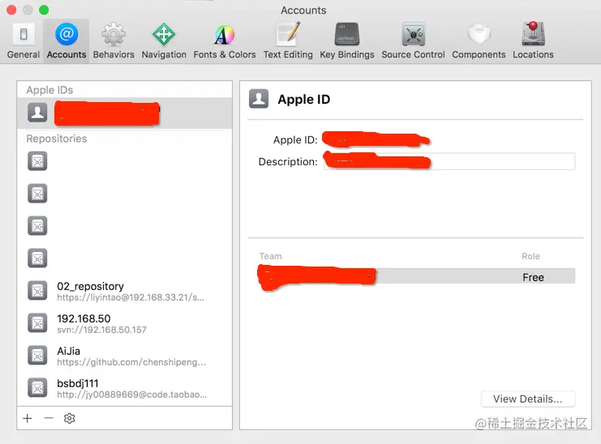The width and height of the screenshot is (601, 444).
Task: Open Text Editing preferences
Action: pos(288,41)
